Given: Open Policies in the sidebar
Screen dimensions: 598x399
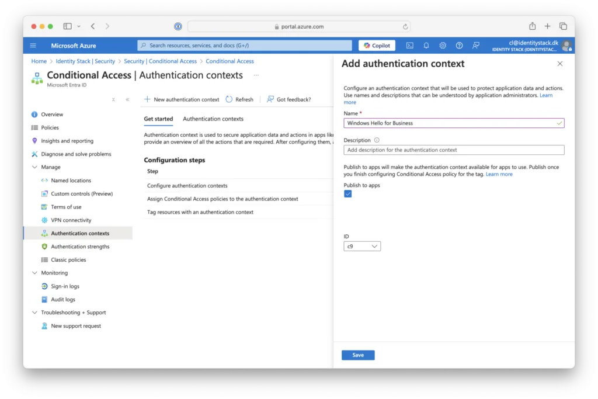Looking at the screenshot, I should pyautogui.click(x=50, y=128).
